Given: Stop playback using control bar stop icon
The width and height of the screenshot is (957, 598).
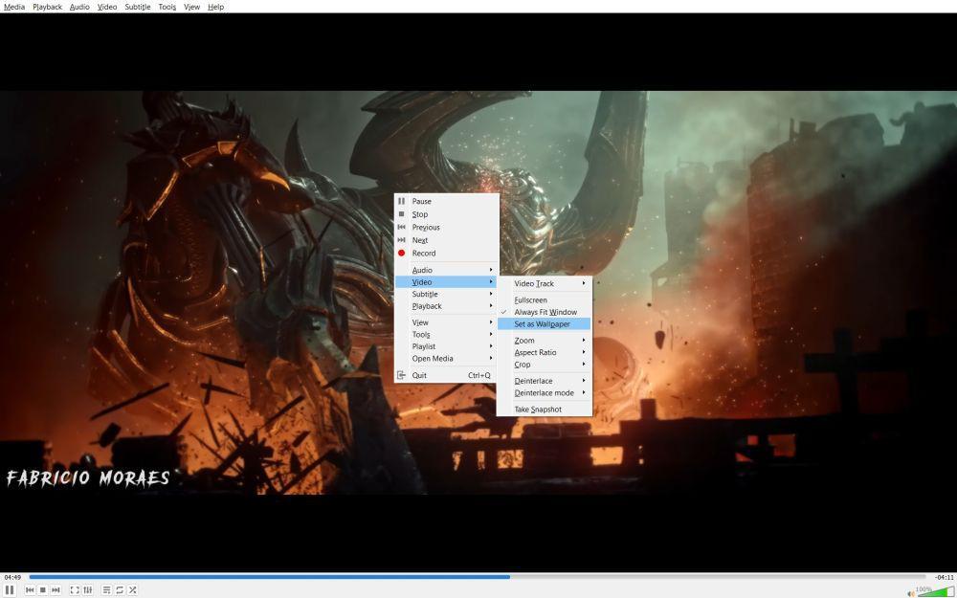Looking at the screenshot, I should [43, 590].
